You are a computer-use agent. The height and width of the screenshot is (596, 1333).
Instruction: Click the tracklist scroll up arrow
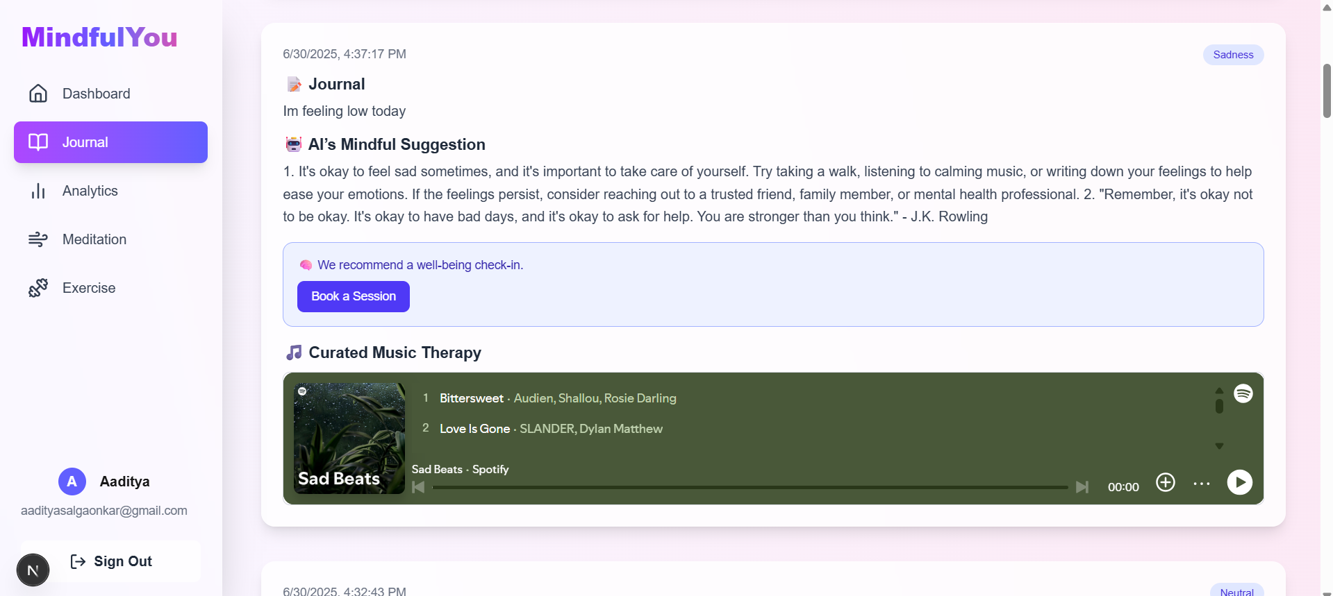1219,390
